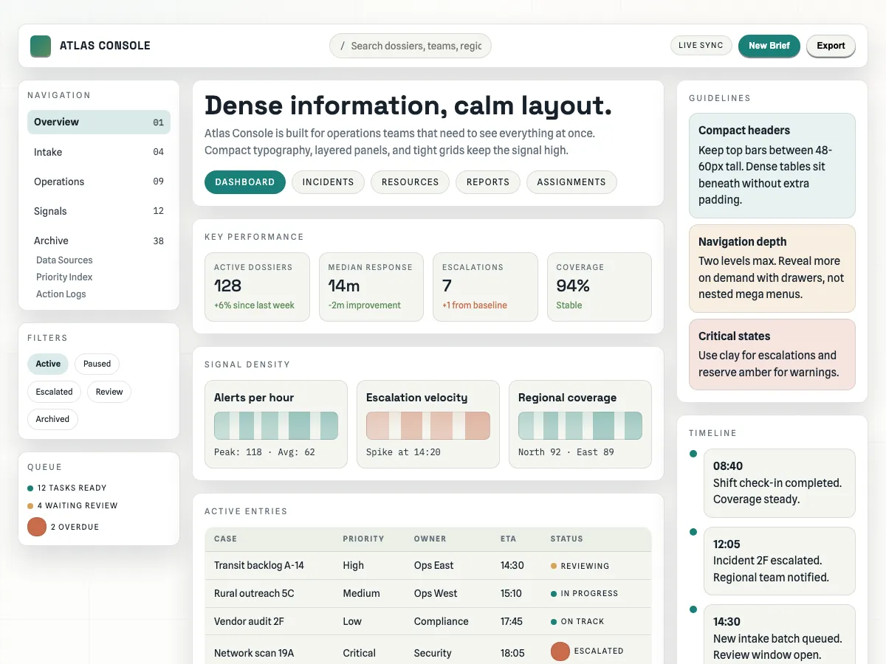Click the timeline dot for 08:40
Viewport: 886px width, 664px height.
click(x=693, y=454)
